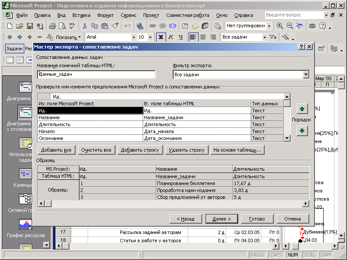Click the Очистить все button

click(x=96, y=150)
